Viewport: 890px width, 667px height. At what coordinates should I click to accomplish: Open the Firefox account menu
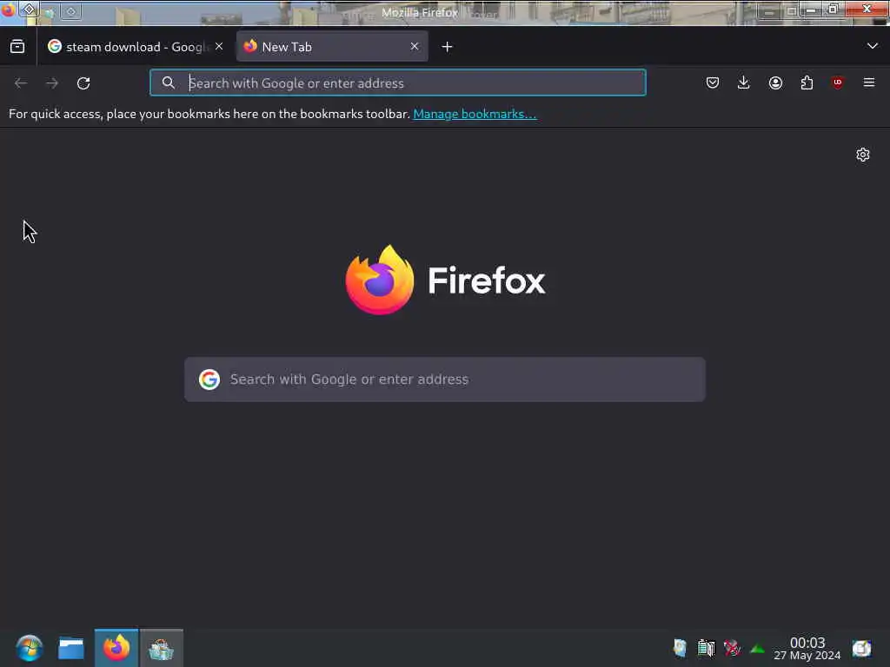[775, 83]
